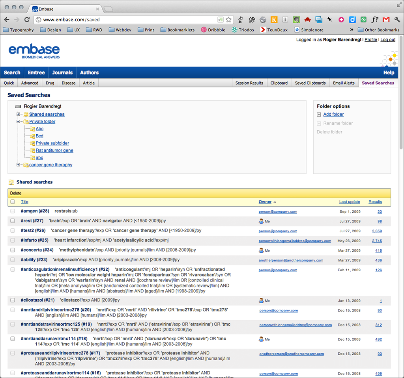Click the folder icon beside Rat antitumor gene

32,150
